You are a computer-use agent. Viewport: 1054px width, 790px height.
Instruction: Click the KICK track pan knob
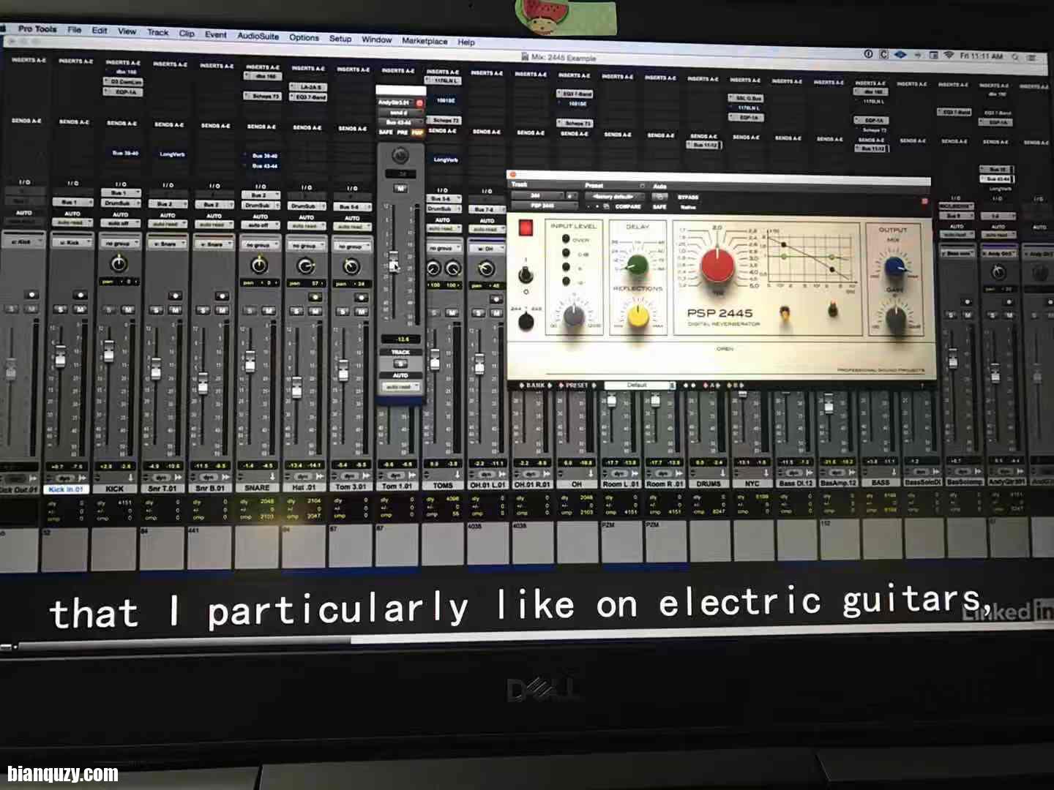118,263
